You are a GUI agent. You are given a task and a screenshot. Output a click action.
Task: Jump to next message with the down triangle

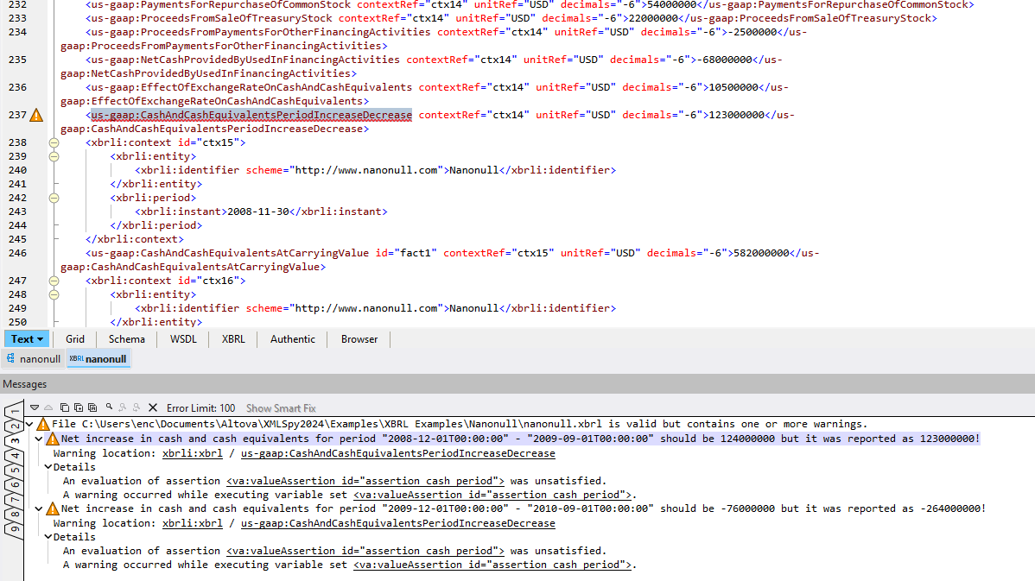point(35,407)
